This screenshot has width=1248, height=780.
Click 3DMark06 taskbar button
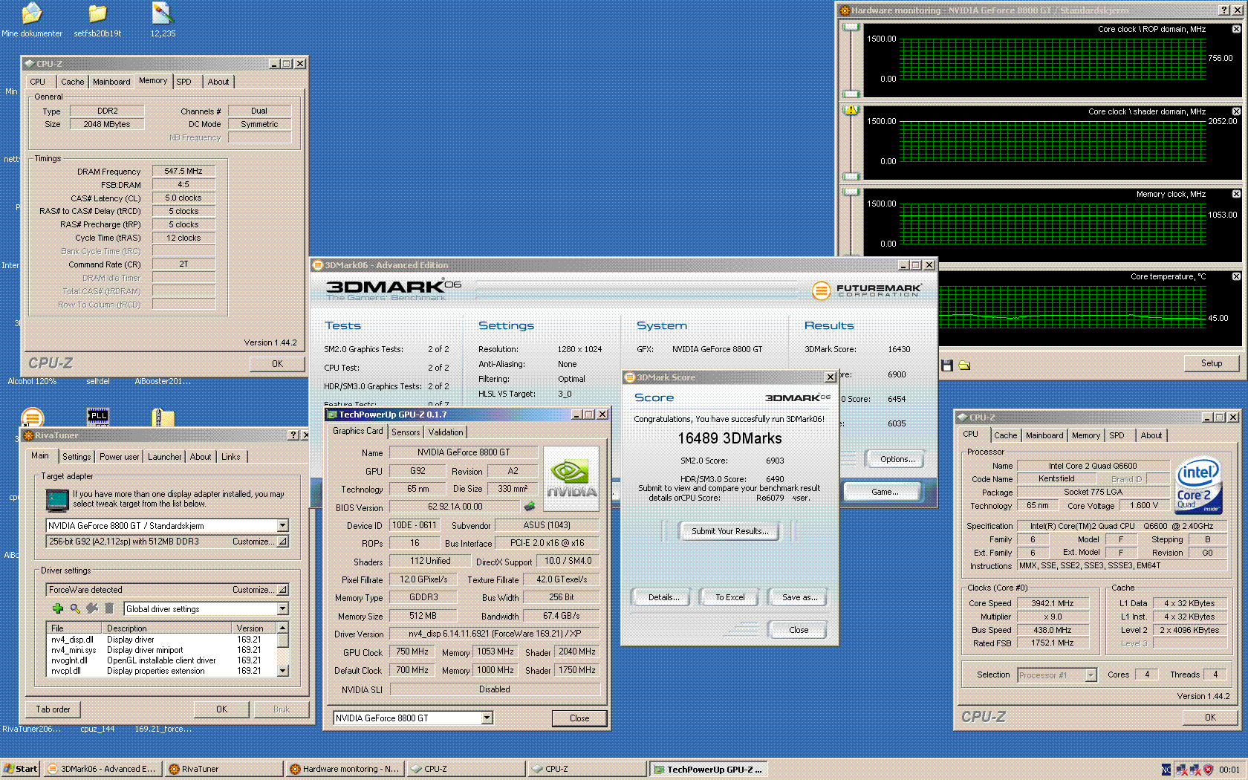coord(102,769)
